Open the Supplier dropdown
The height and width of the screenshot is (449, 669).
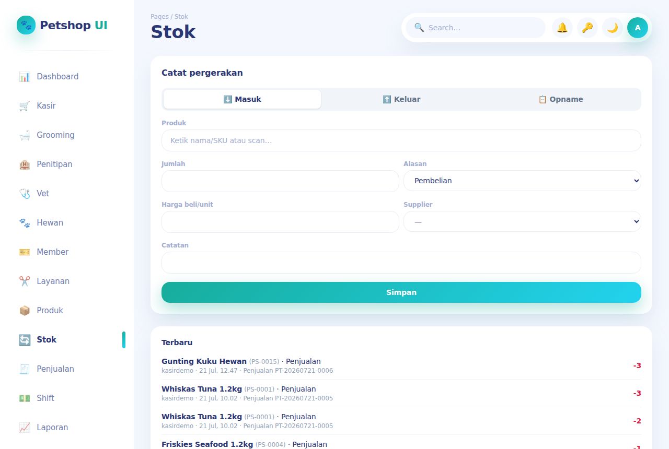tap(522, 221)
